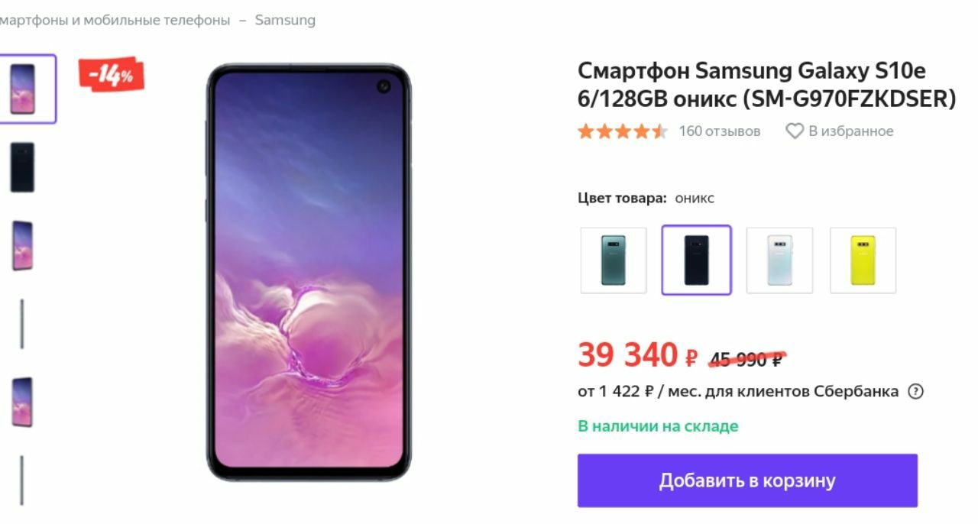
Task: Go to Samsung breadcrumb category
Action: click(285, 21)
